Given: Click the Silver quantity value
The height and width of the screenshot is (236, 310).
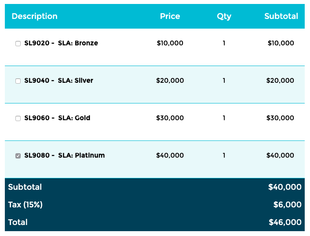Looking at the screenshot, I should tap(224, 81).
